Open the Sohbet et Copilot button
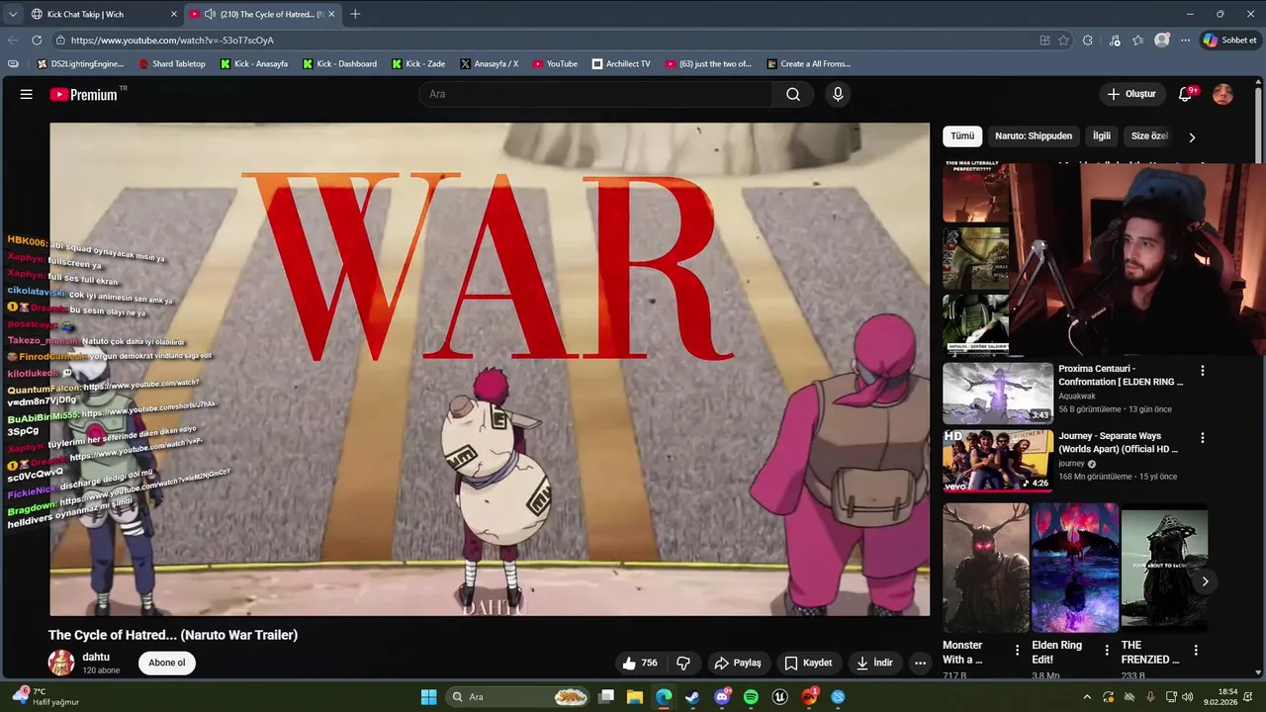 click(1229, 41)
